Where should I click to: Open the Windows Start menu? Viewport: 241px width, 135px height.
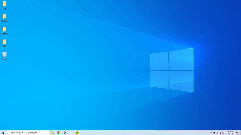point(3,133)
